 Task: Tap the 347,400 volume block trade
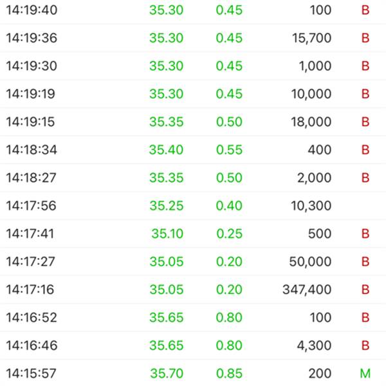click(307, 289)
